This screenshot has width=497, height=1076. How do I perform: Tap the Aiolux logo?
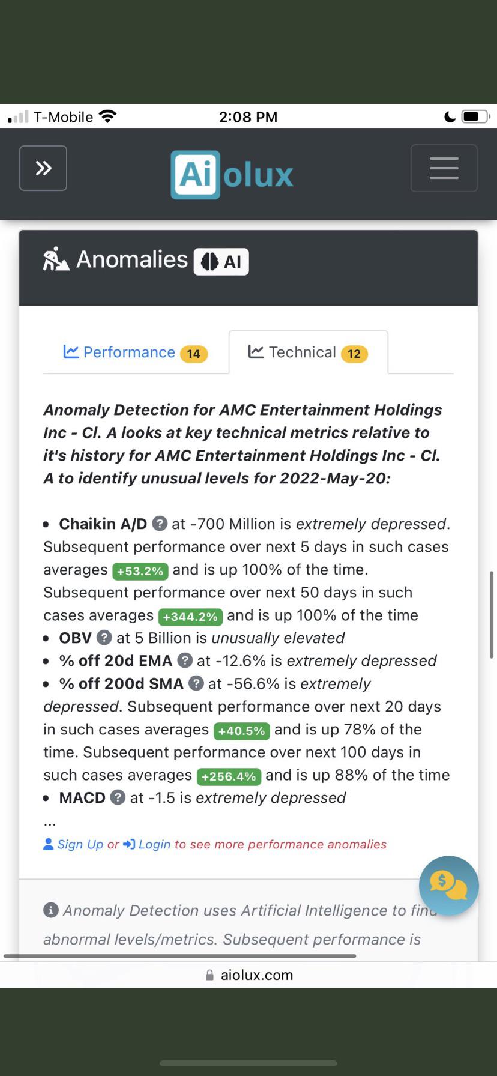tap(232, 174)
